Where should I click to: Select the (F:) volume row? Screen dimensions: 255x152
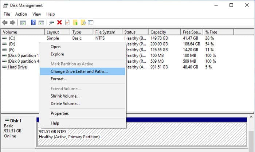coord(12,50)
